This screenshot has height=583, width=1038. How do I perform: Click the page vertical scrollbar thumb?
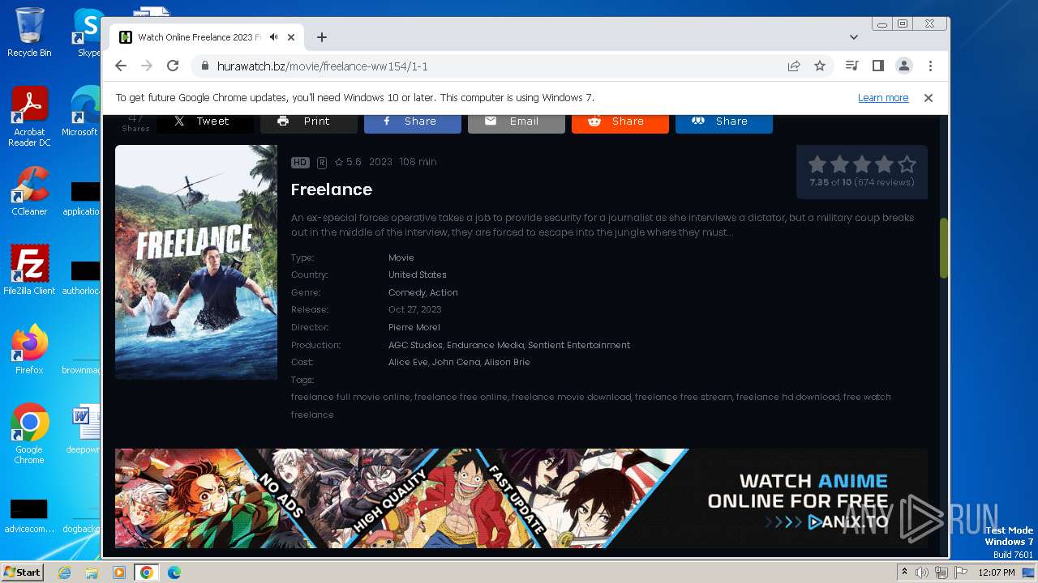coord(943,249)
